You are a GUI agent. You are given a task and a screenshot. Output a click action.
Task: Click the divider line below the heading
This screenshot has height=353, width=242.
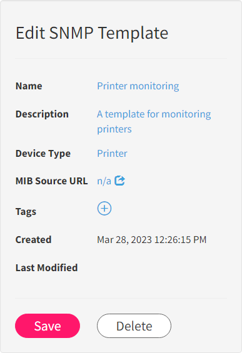(121, 58)
